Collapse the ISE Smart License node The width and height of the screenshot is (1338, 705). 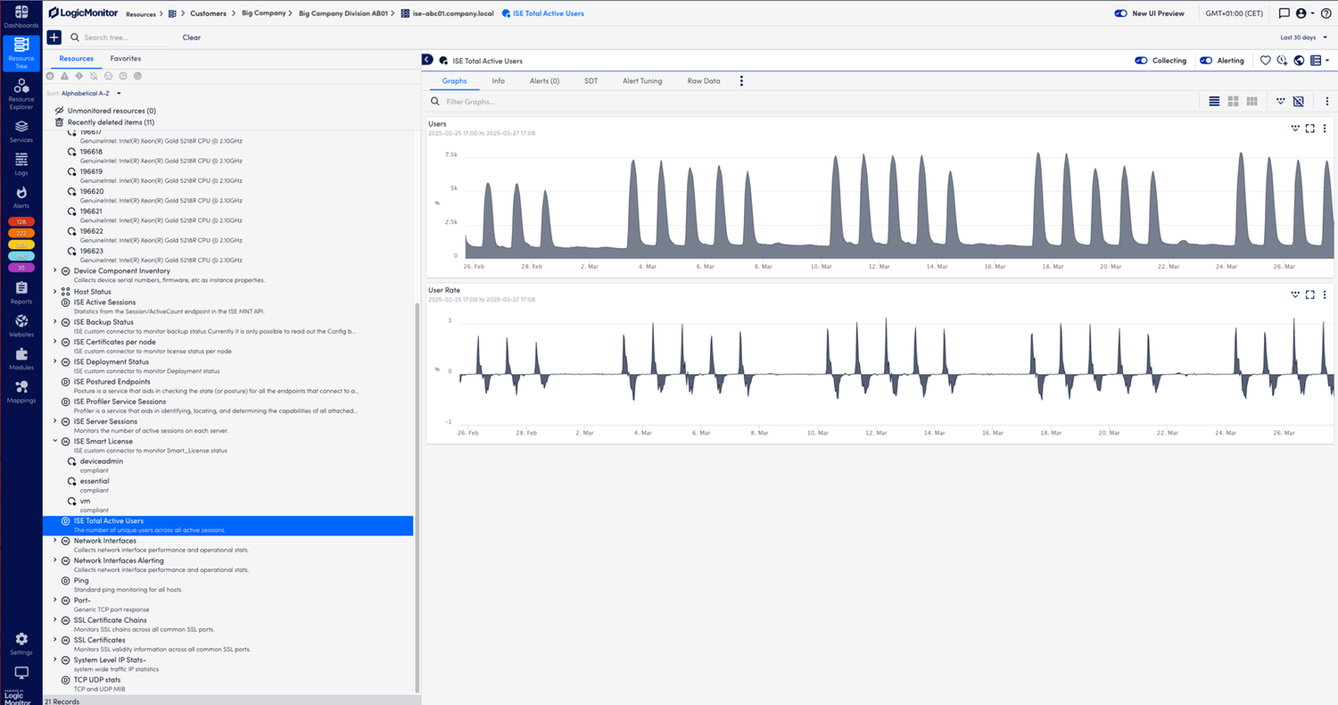point(55,441)
